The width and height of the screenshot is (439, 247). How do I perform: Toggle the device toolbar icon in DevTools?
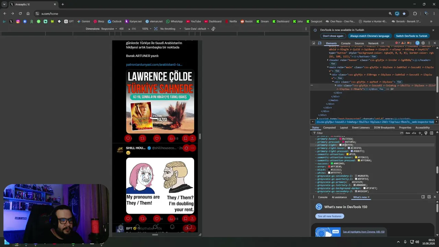pos(320,43)
